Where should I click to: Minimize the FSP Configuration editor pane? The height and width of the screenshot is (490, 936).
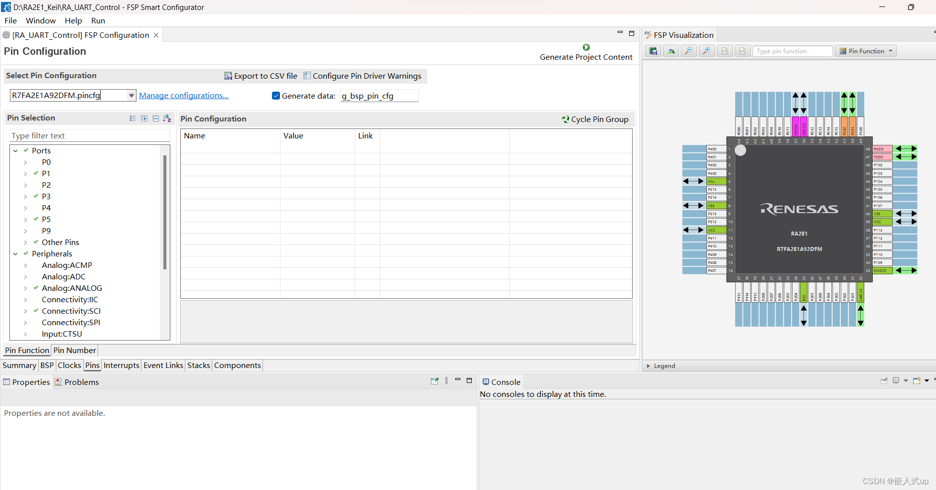click(620, 33)
